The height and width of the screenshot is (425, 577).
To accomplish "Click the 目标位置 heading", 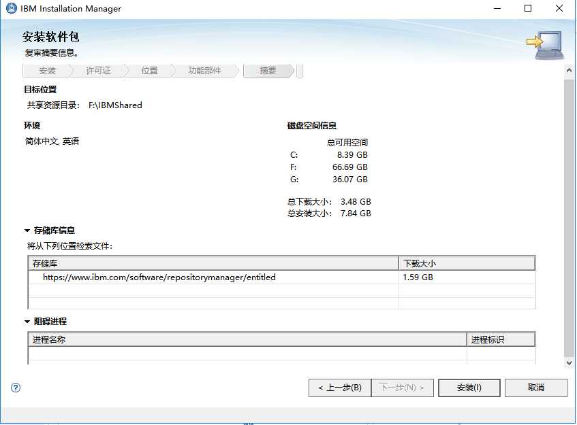I will tap(40, 90).
